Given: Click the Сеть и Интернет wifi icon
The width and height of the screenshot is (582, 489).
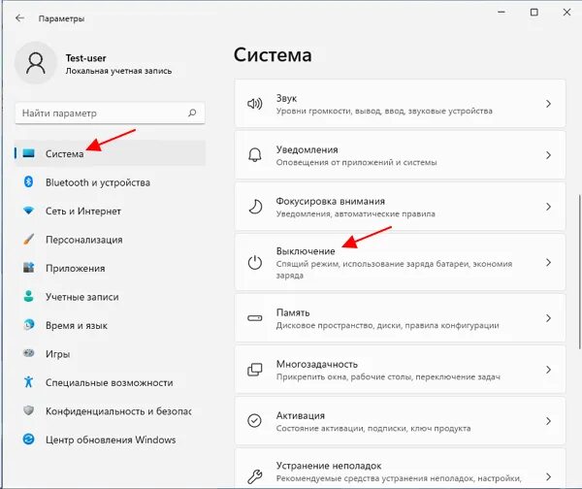Looking at the screenshot, I should pos(28,211).
